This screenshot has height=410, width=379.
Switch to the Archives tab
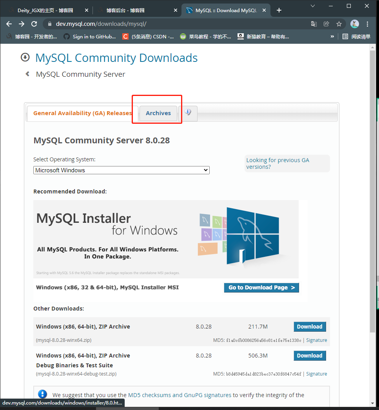[158, 113]
